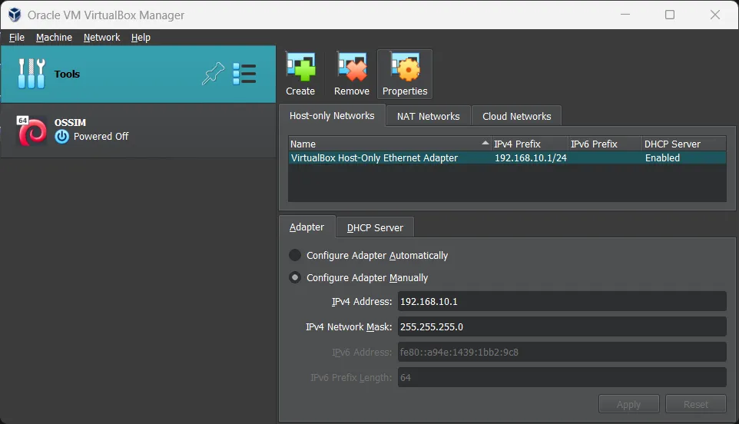Open the Machine menu

click(54, 37)
